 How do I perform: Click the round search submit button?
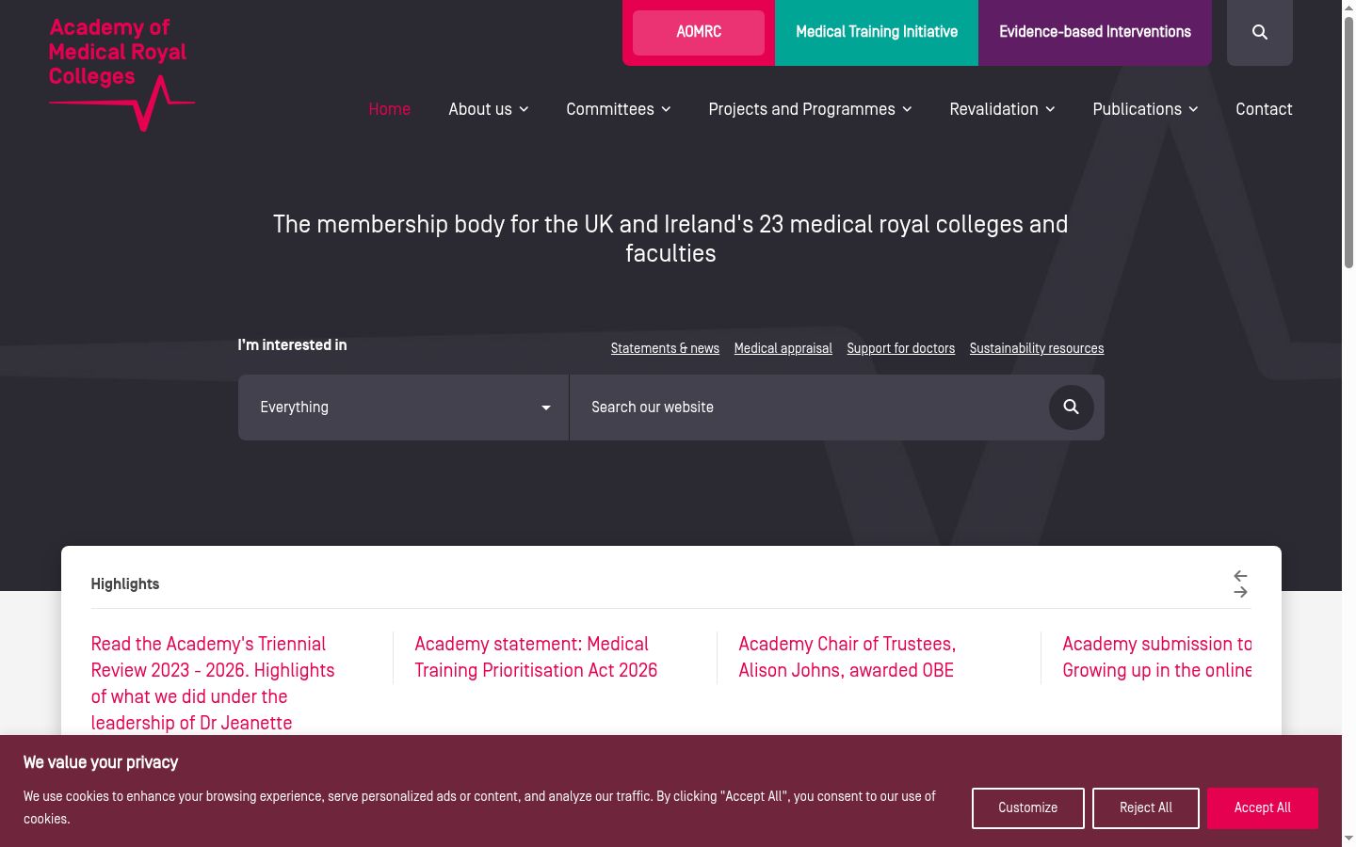[1071, 407]
